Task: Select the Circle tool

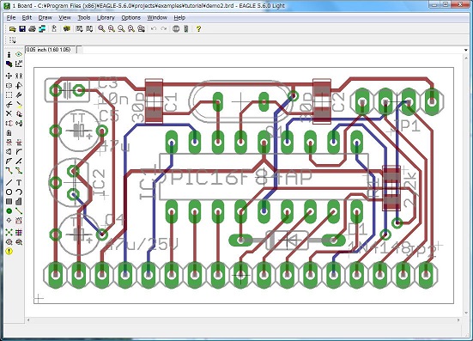Action: (9, 192)
